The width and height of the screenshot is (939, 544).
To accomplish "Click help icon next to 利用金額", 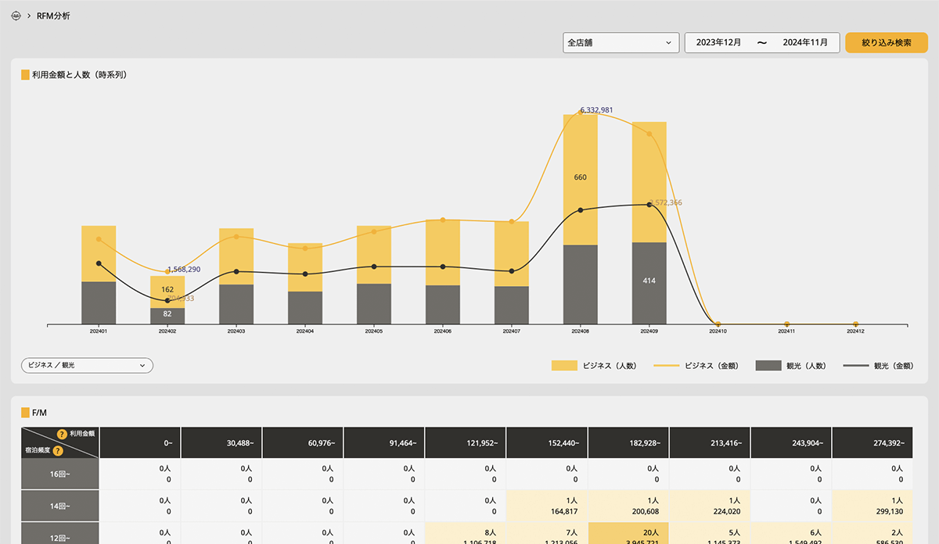I will point(62,434).
